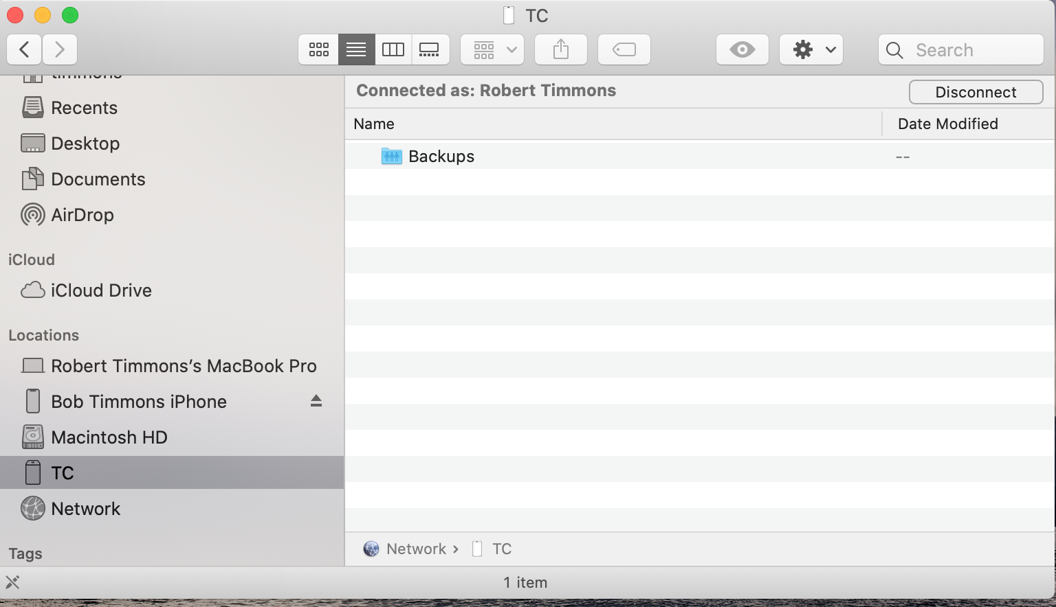
Task: Click TC in the path bar
Action: (502, 549)
